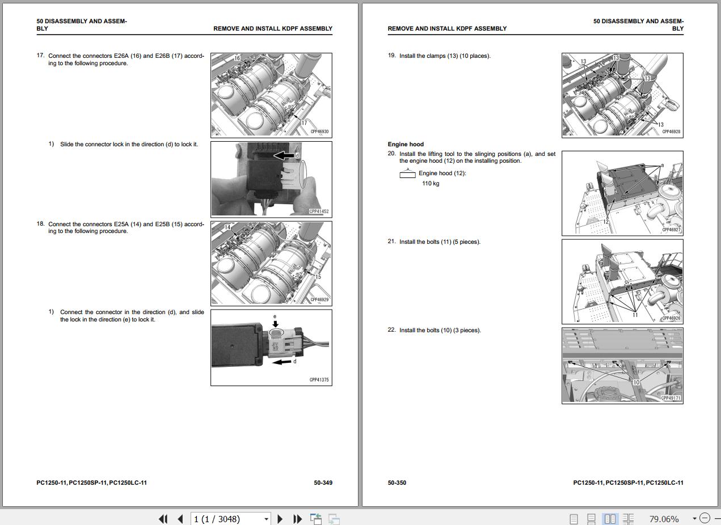Click the bolts (11) figure CPP46926
Viewport: 721px width, 525px height.
coord(622,281)
